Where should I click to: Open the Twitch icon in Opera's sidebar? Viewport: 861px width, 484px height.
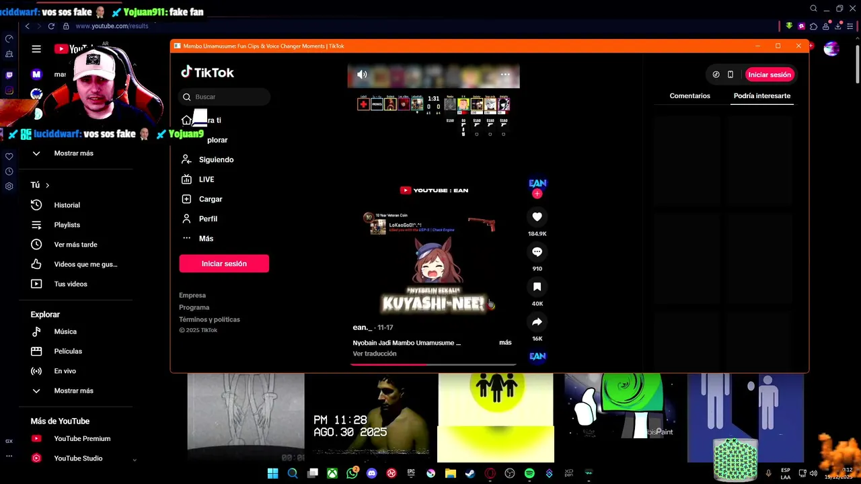click(9, 75)
